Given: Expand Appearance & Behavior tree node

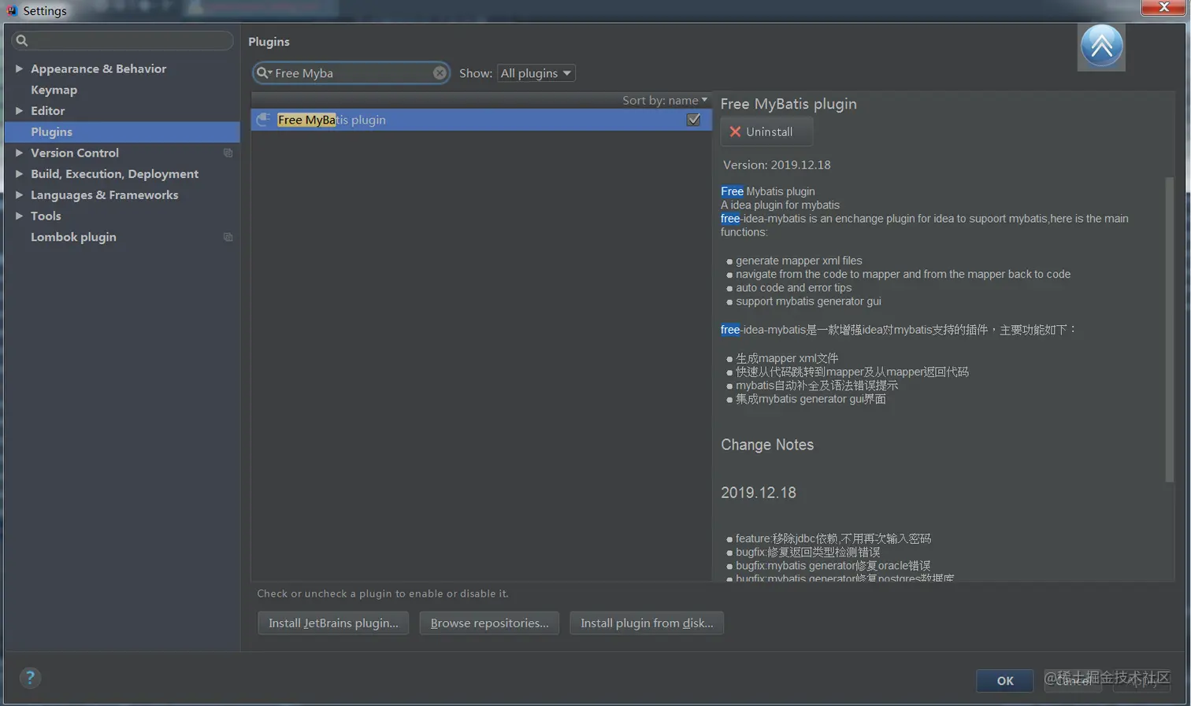Looking at the screenshot, I should [x=19, y=68].
